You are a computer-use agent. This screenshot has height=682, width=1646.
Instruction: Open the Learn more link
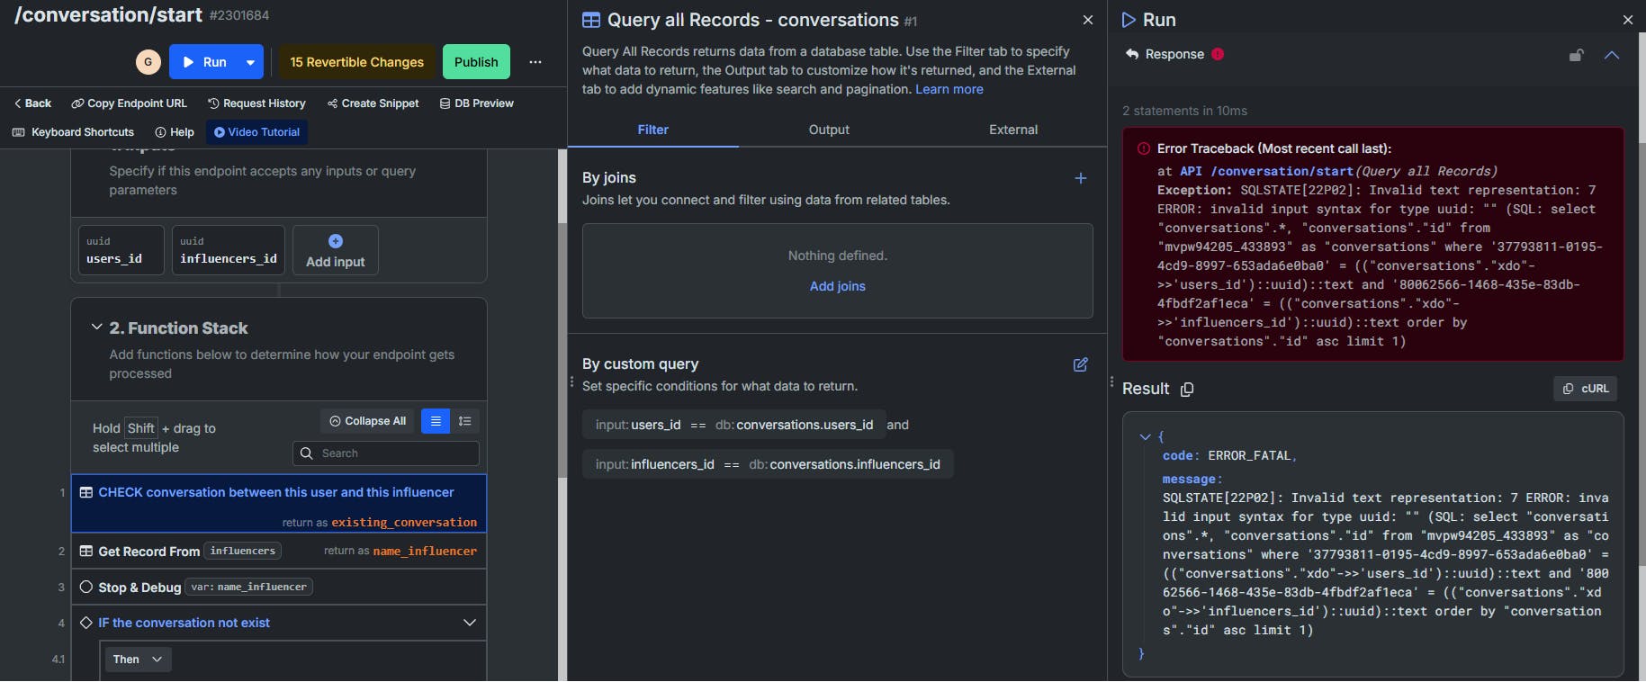pos(949,89)
